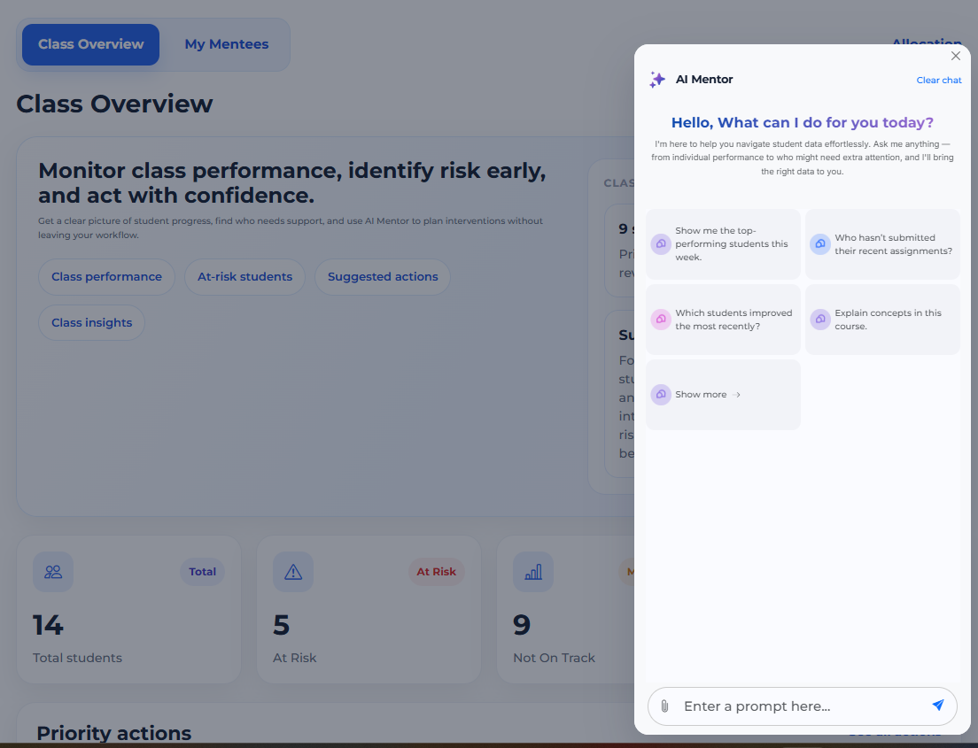Click the 9 Not On Track count
Image resolution: width=978 pixels, height=748 pixels.
click(522, 625)
